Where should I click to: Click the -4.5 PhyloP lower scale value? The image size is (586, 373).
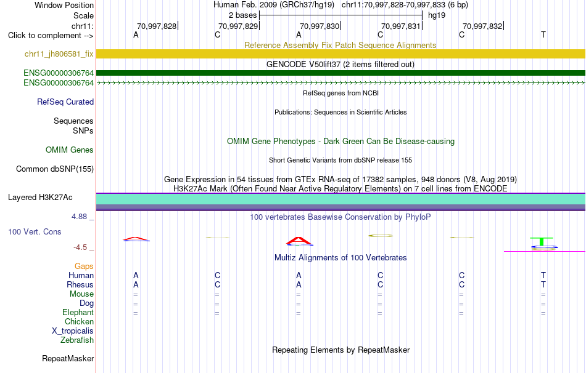[x=80, y=247]
